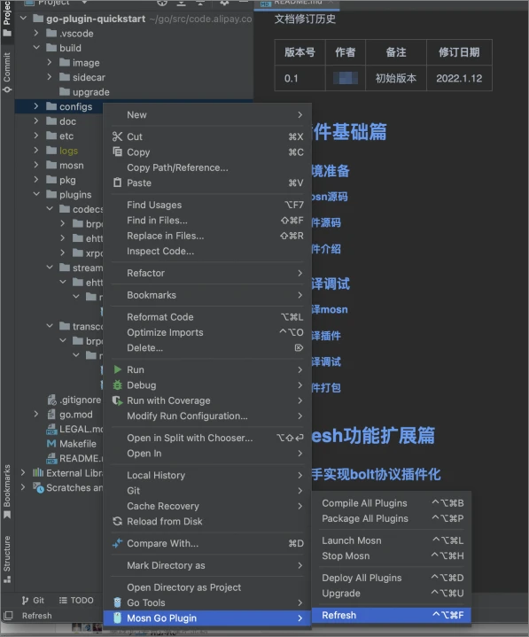Select Package All Plugins in submenu
Image resolution: width=529 pixels, height=637 pixels.
point(392,518)
